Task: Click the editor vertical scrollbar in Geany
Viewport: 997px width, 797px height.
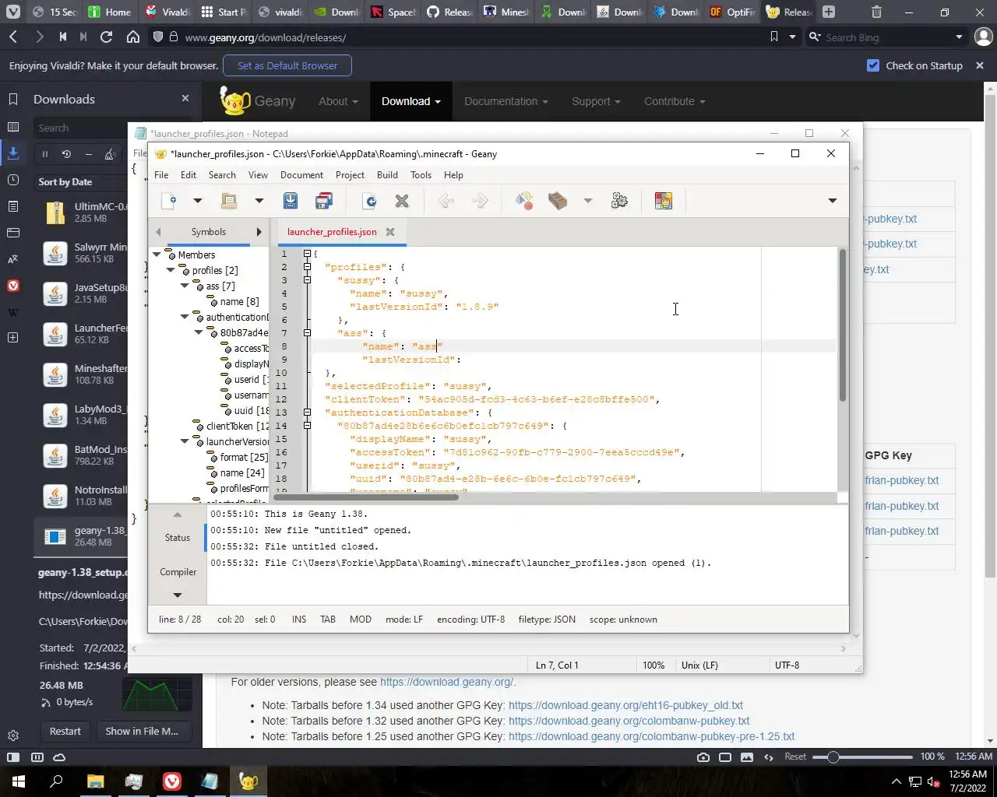Action: 842,327
